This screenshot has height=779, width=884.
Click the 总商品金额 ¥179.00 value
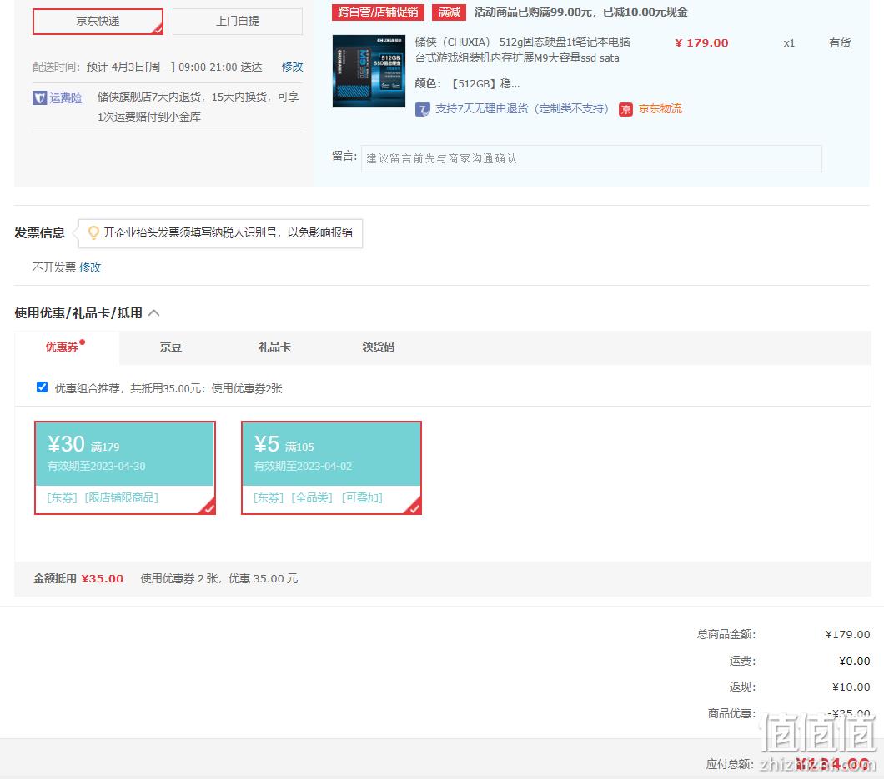point(847,634)
